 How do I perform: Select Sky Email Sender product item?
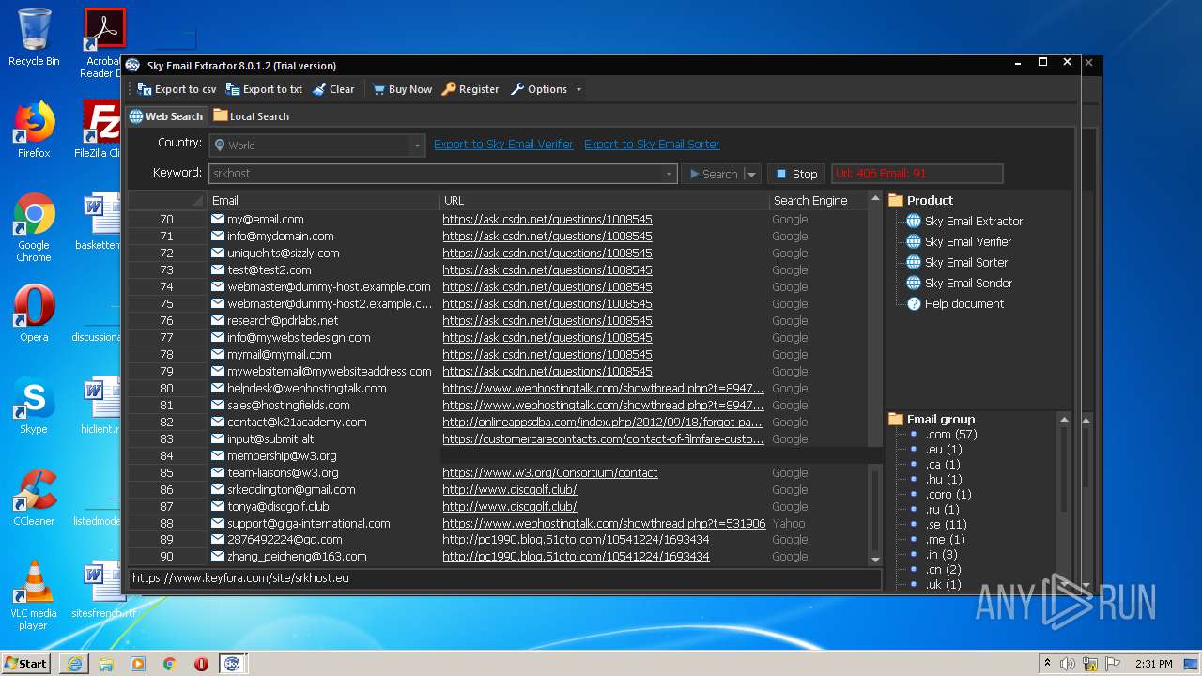coord(967,284)
